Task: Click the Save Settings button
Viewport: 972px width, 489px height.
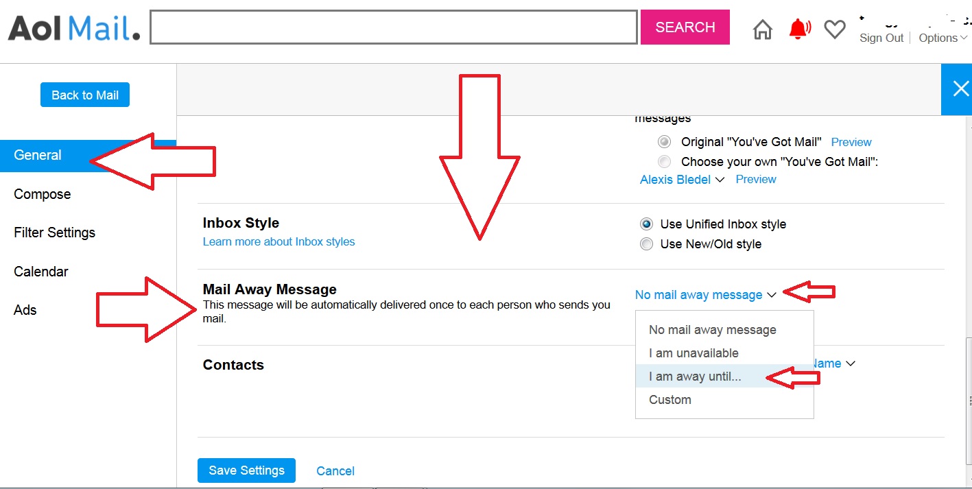Action: click(246, 470)
